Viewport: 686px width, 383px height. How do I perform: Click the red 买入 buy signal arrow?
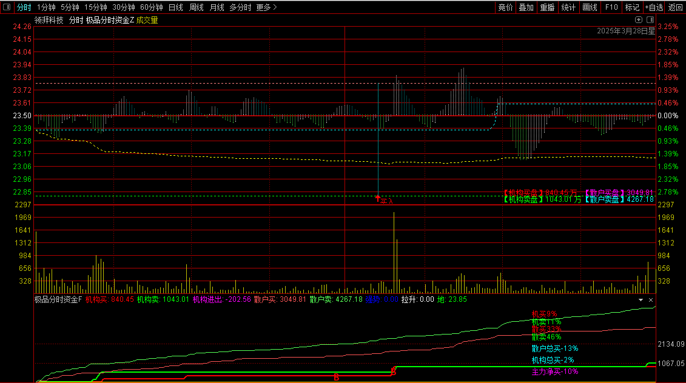(x=377, y=198)
